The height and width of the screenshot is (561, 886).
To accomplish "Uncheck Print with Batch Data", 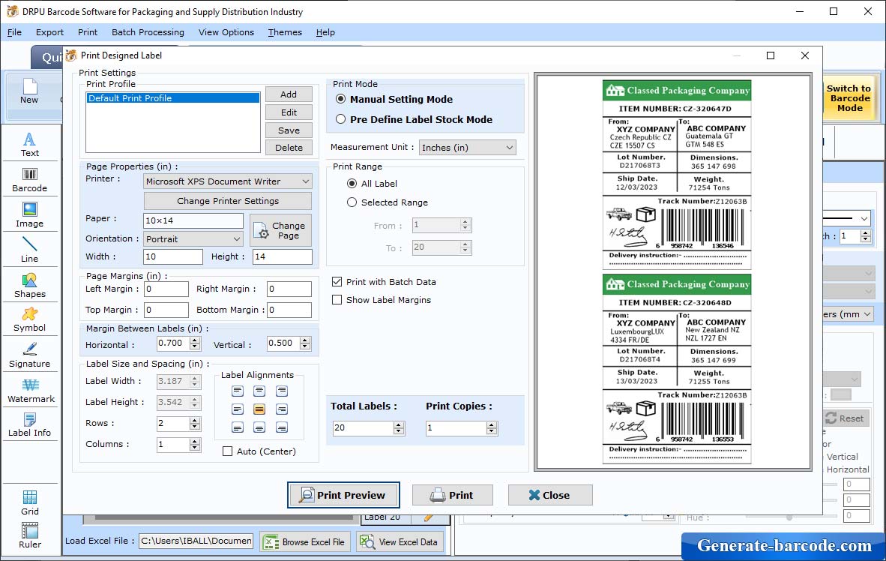I will (x=337, y=282).
